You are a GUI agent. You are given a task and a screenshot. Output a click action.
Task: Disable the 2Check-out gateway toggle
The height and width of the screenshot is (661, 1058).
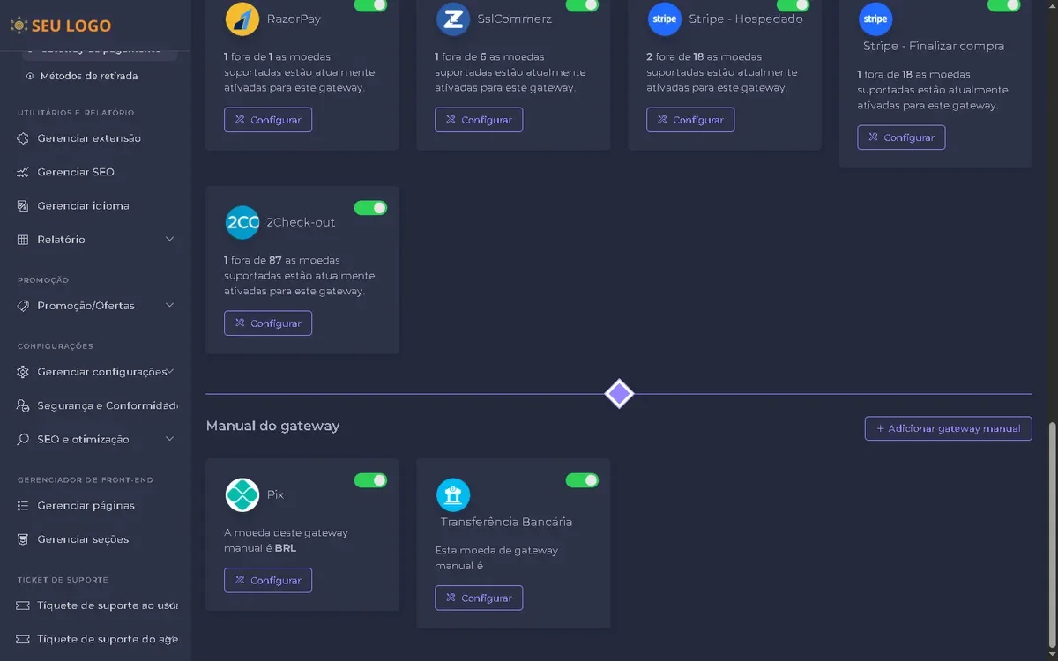370,208
